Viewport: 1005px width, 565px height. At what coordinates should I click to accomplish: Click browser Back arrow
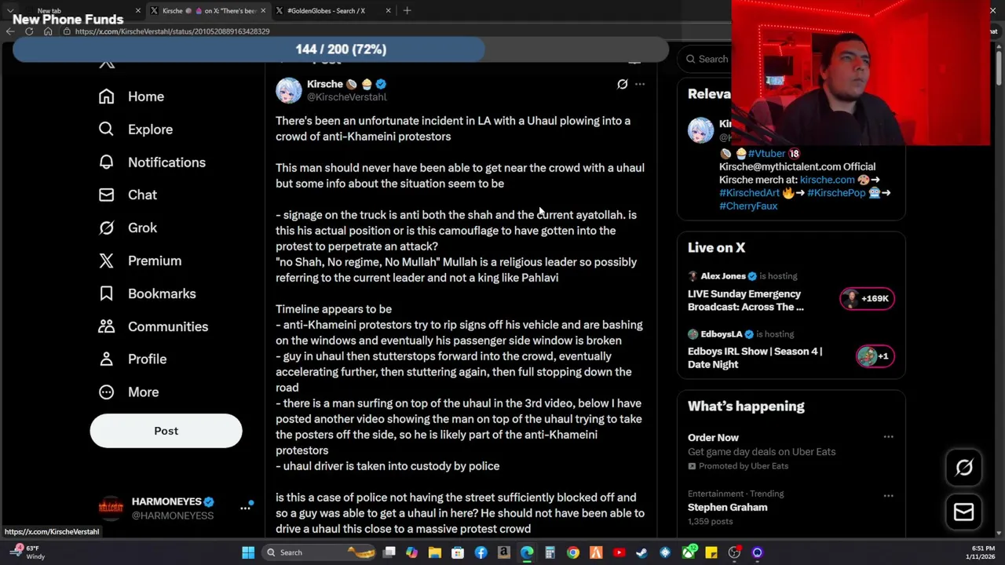click(x=10, y=31)
